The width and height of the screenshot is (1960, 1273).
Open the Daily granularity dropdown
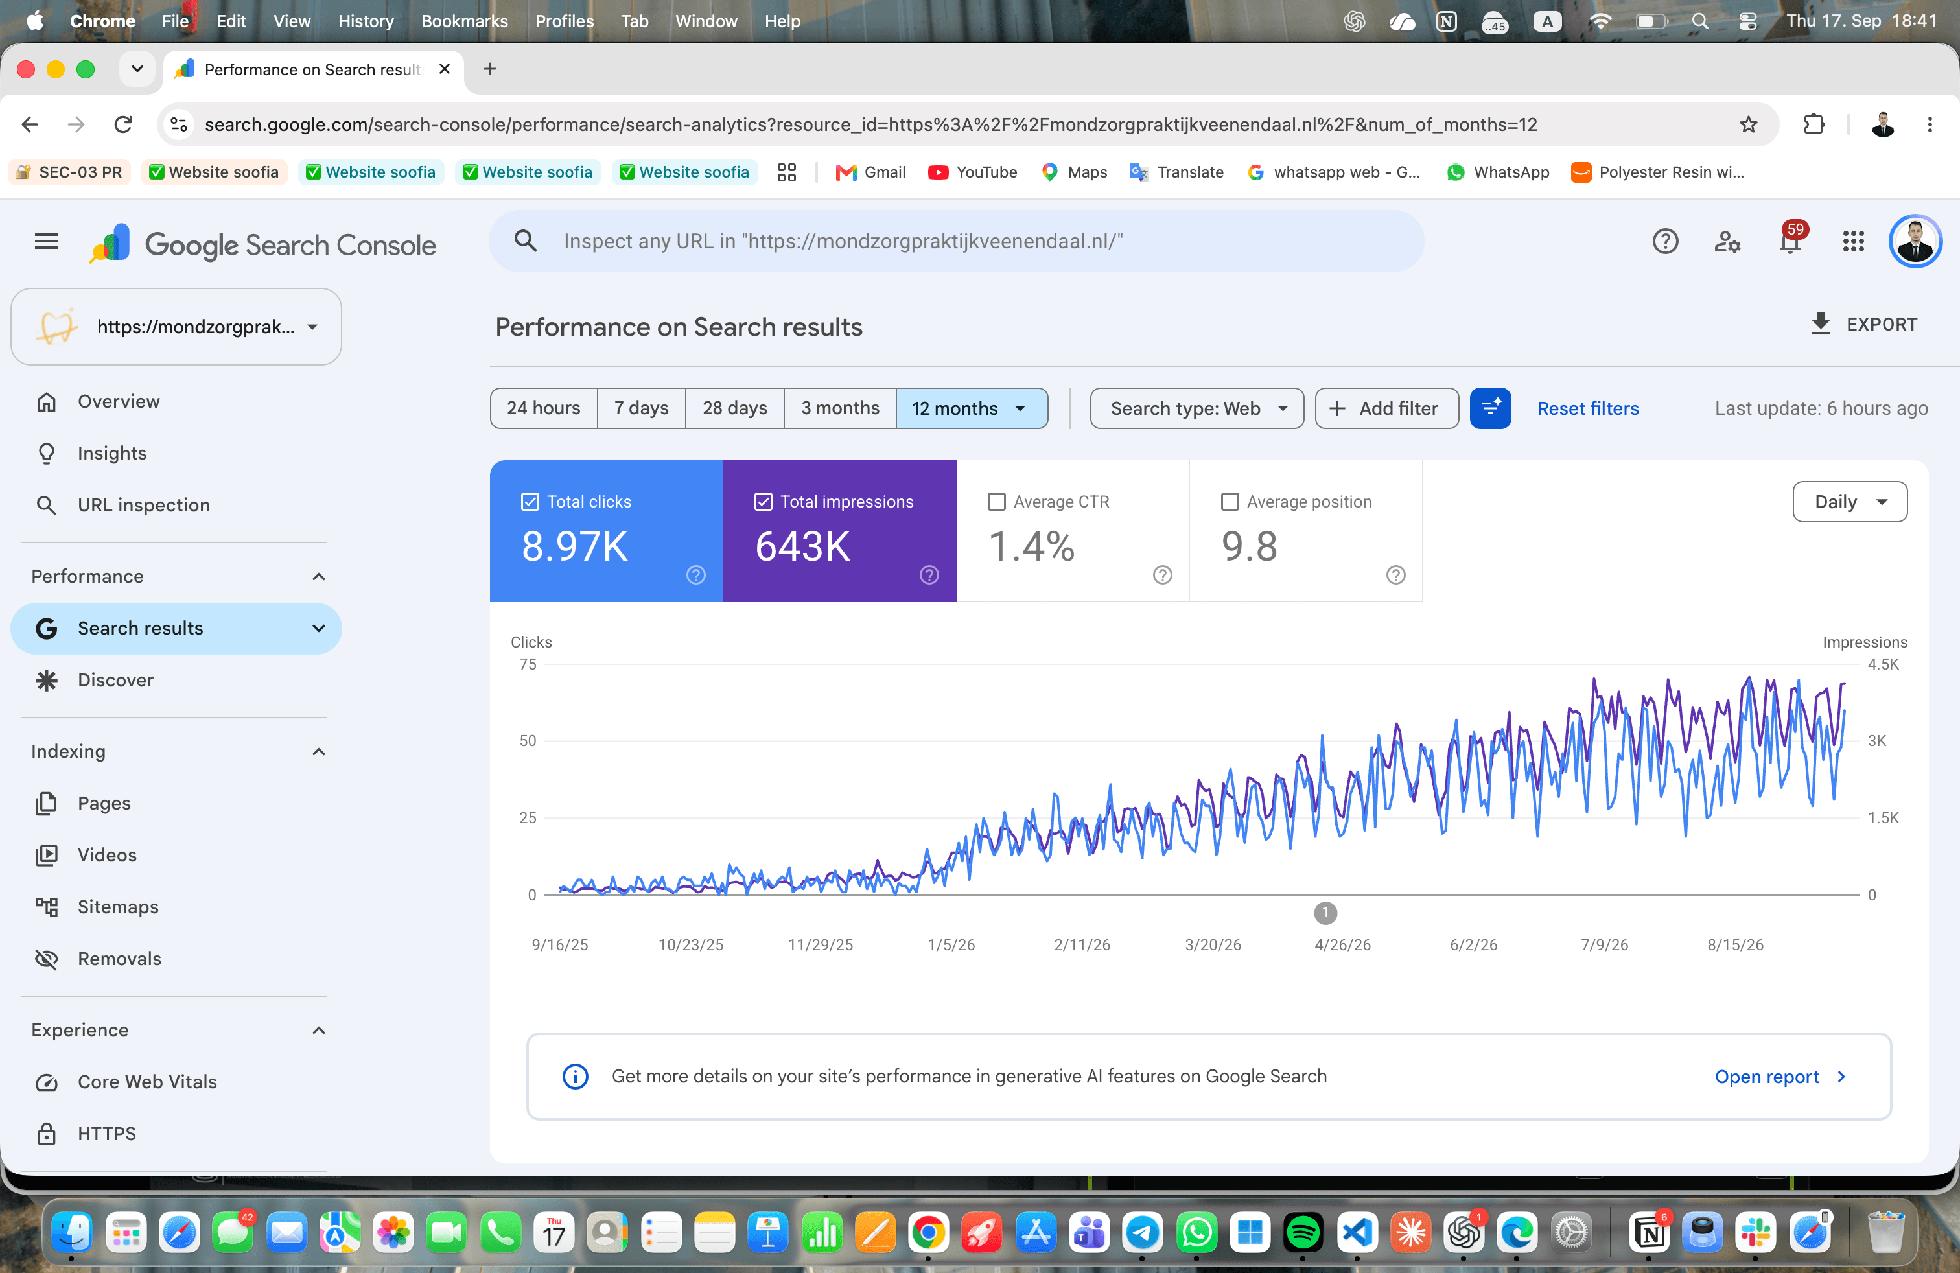(x=1850, y=502)
